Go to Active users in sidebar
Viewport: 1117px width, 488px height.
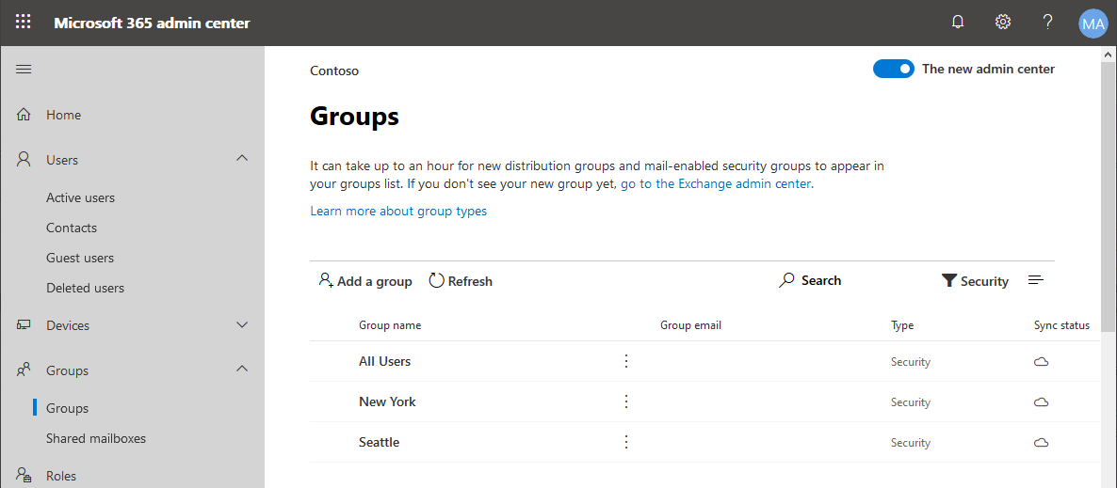pos(80,197)
